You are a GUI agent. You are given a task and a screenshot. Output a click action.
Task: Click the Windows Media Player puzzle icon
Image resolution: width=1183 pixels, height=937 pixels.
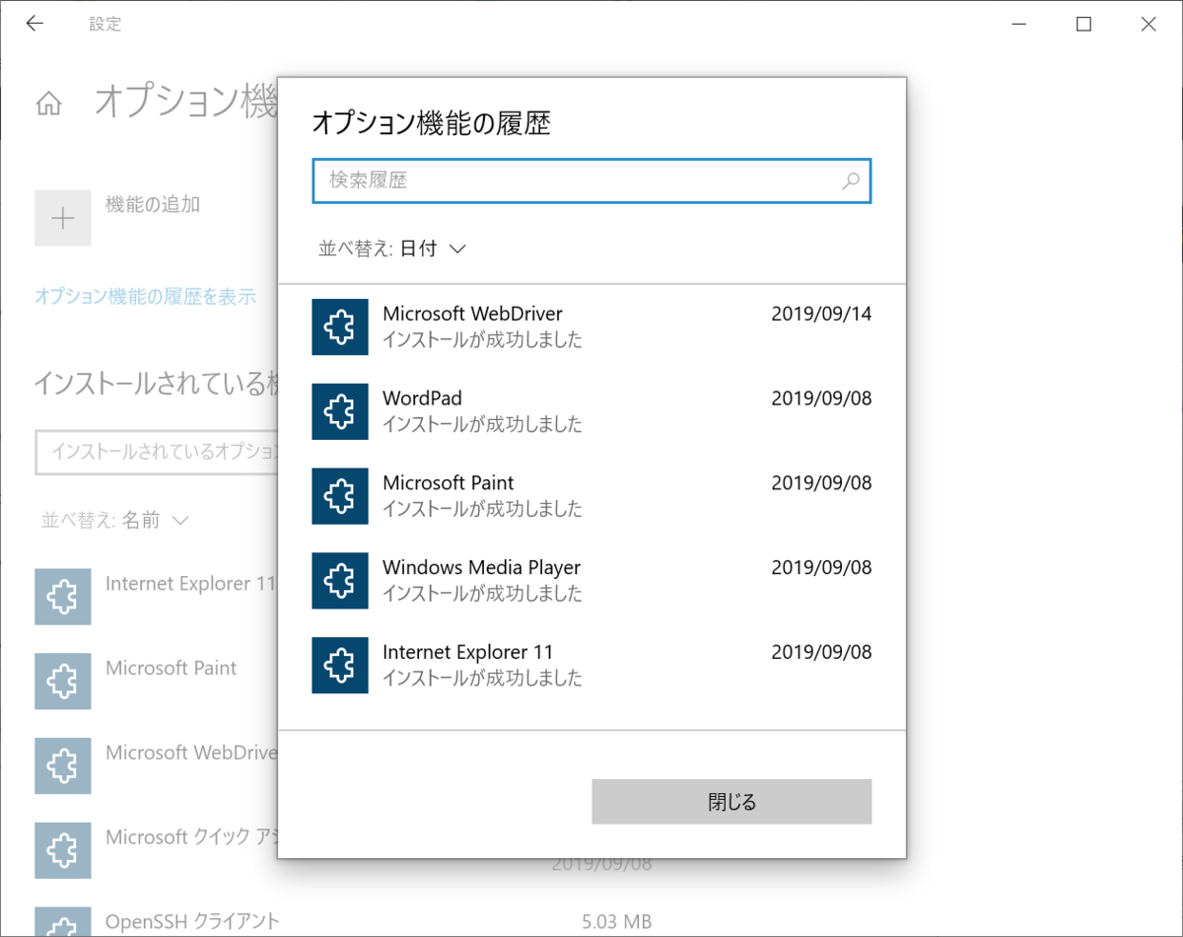coord(340,581)
